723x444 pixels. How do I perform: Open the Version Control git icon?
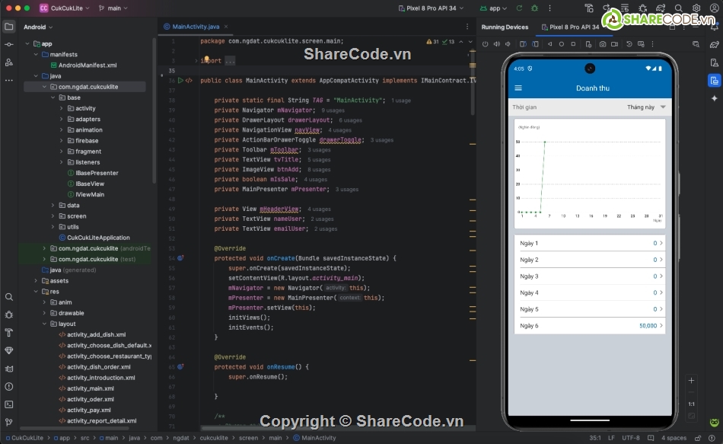9,423
